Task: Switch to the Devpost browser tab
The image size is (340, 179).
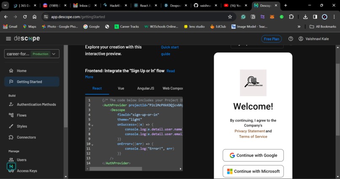Action: pyautogui.click(x=175, y=5)
